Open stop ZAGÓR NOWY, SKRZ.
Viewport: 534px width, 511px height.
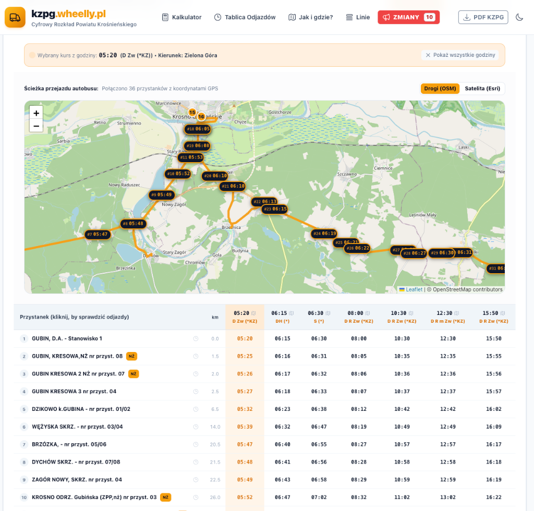pos(77,480)
